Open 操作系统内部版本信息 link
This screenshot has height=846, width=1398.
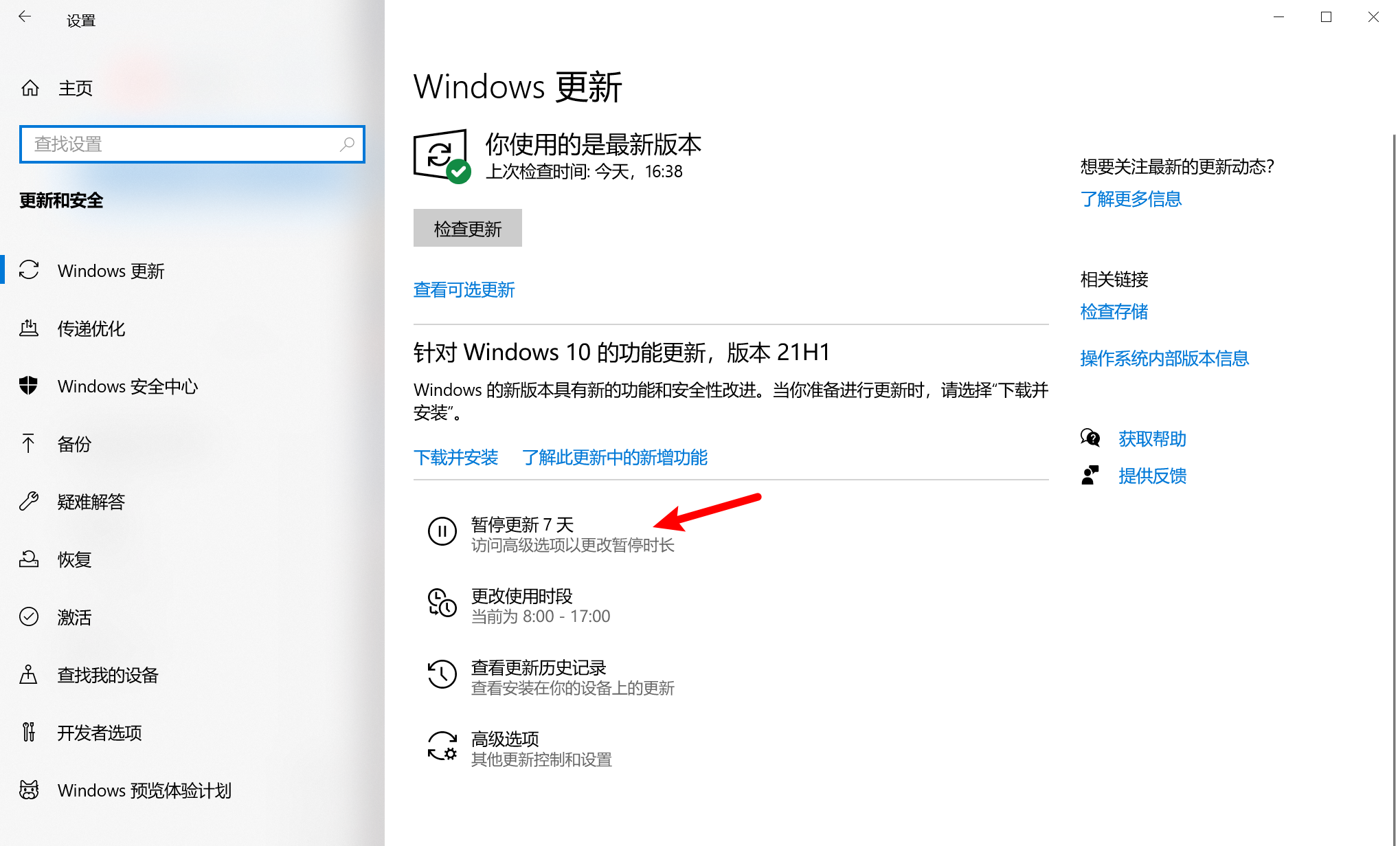tap(1164, 358)
